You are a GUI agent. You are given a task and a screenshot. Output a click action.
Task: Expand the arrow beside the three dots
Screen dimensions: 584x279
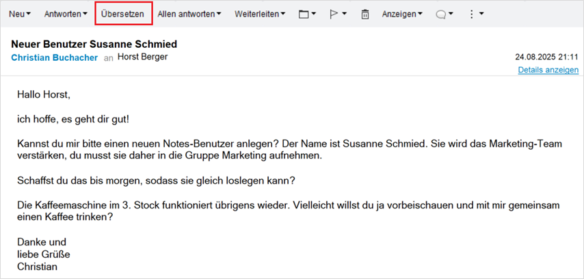[x=481, y=14]
